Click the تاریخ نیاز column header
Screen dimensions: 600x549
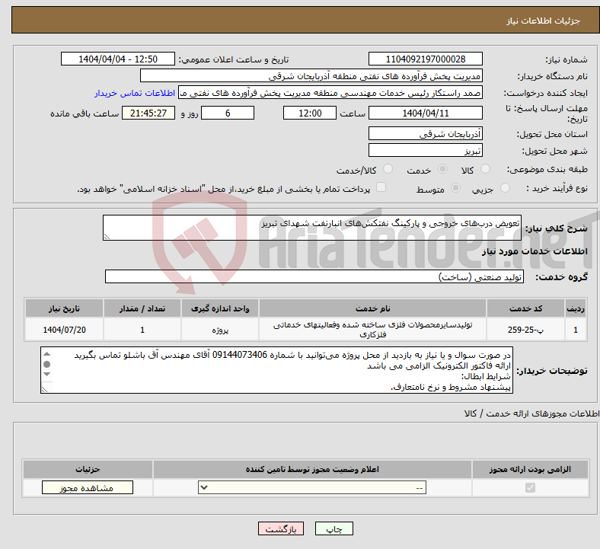pos(64,308)
